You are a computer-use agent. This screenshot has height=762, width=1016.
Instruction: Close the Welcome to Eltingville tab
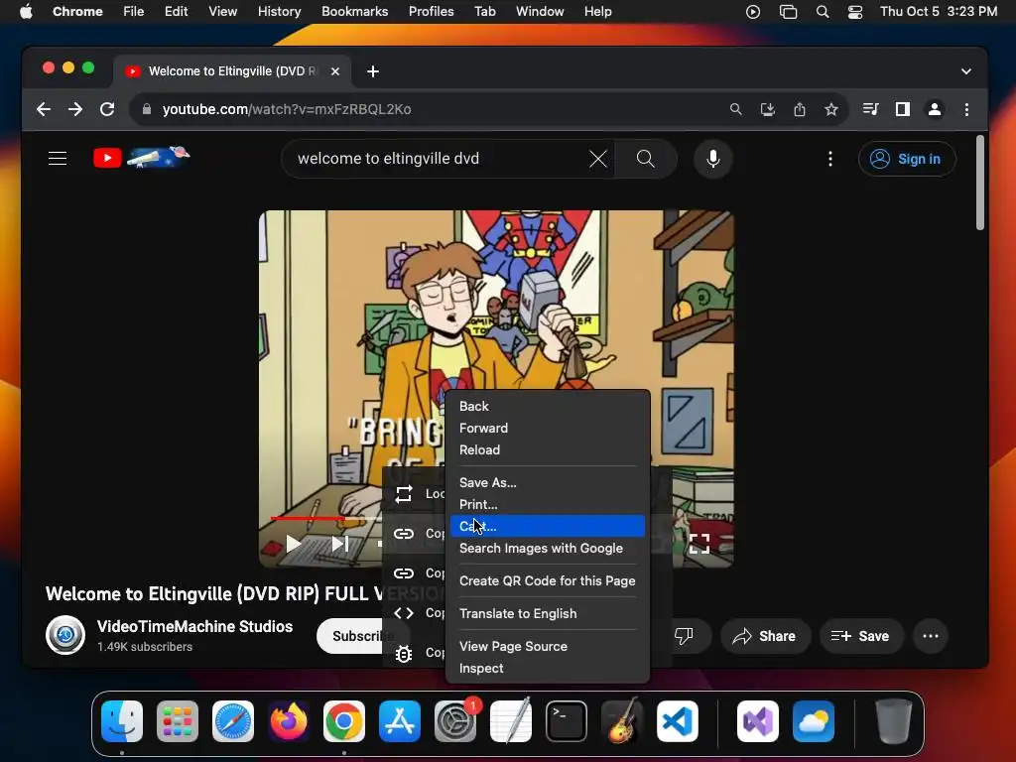pos(335,71)
